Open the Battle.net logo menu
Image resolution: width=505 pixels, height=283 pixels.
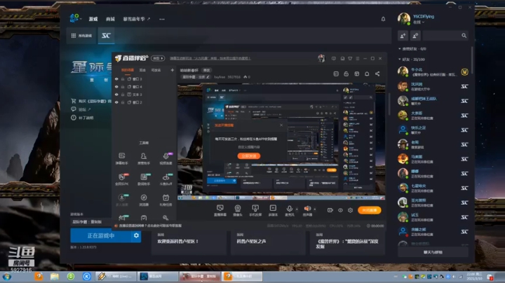[75, 18]
